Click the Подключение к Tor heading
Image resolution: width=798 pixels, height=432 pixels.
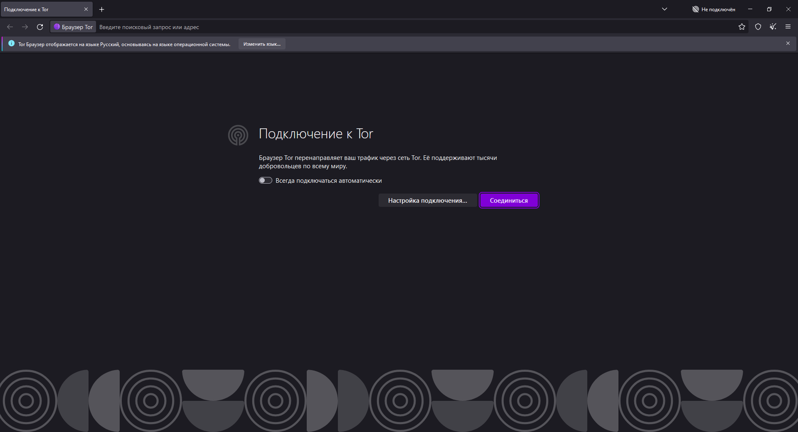[x=316, y=134]
